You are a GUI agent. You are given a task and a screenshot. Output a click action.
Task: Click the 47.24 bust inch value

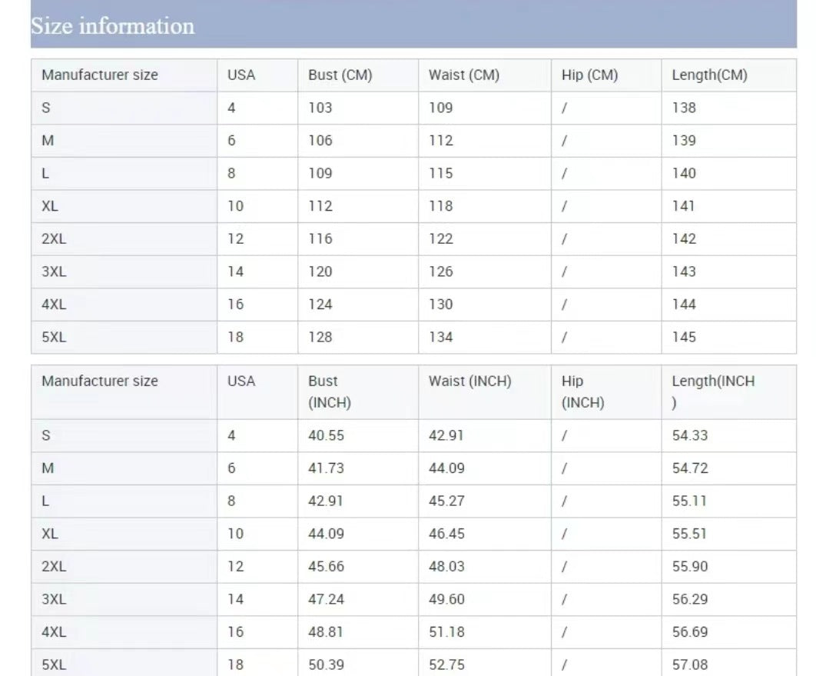coord(326,599)
